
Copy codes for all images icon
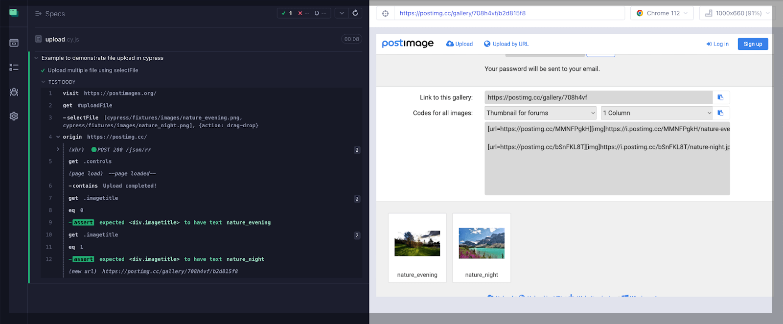click(x=720, y=113)
